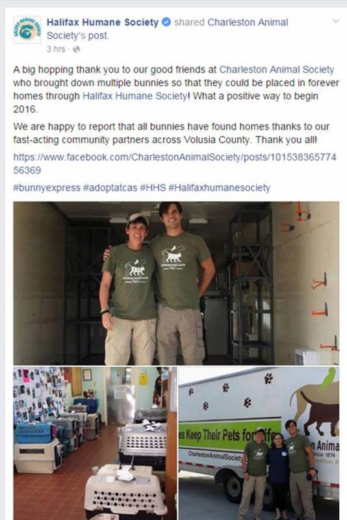
Task: Select the #adoptatcas hashtag
Action: (110, 188)
